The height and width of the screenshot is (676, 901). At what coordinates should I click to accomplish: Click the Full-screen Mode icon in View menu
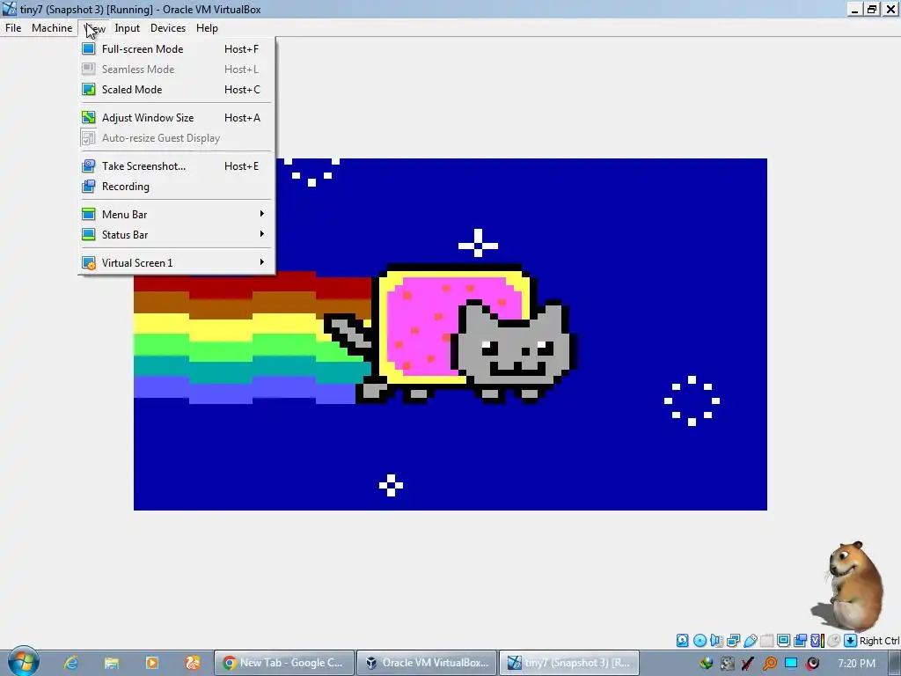point(89,49)
